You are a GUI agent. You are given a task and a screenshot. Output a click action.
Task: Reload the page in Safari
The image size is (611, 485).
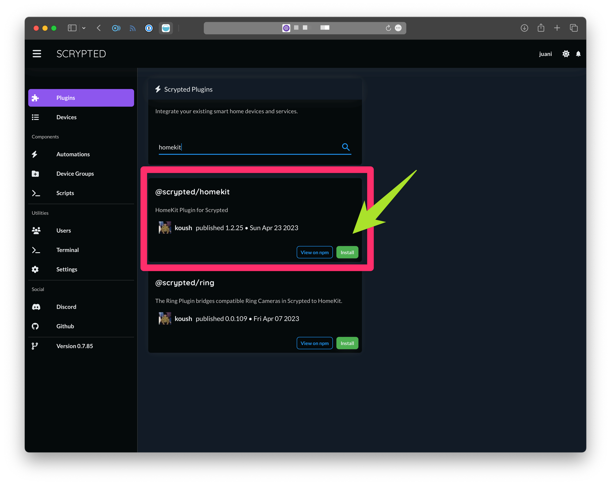coord(388,28)
